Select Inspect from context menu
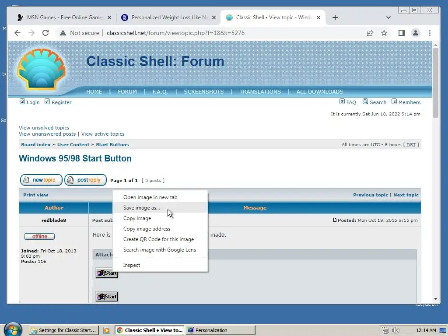Image resolution: width=448 pixels, height=336 pixels. click(160, 265)
